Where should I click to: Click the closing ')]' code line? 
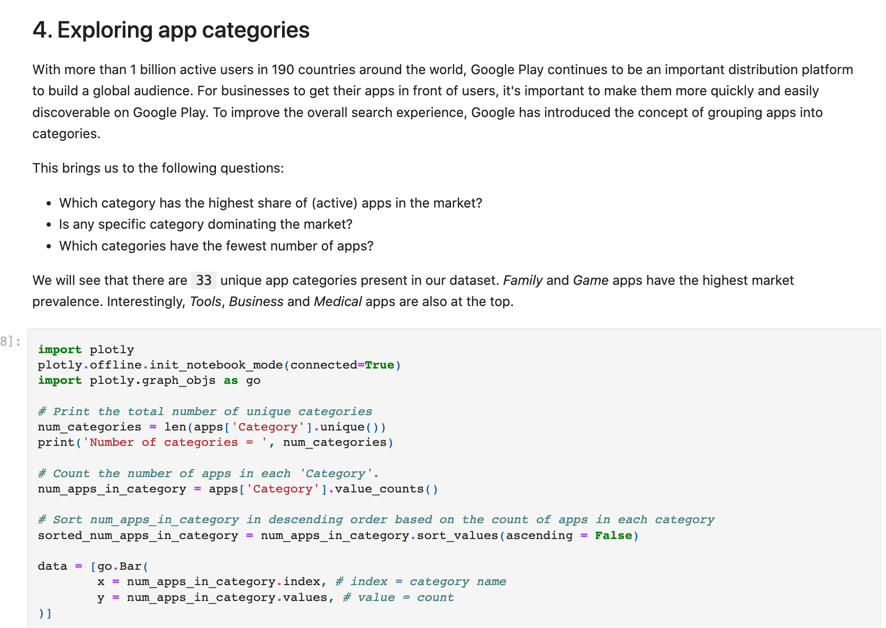pyautogui.click(x=45, y=613)
